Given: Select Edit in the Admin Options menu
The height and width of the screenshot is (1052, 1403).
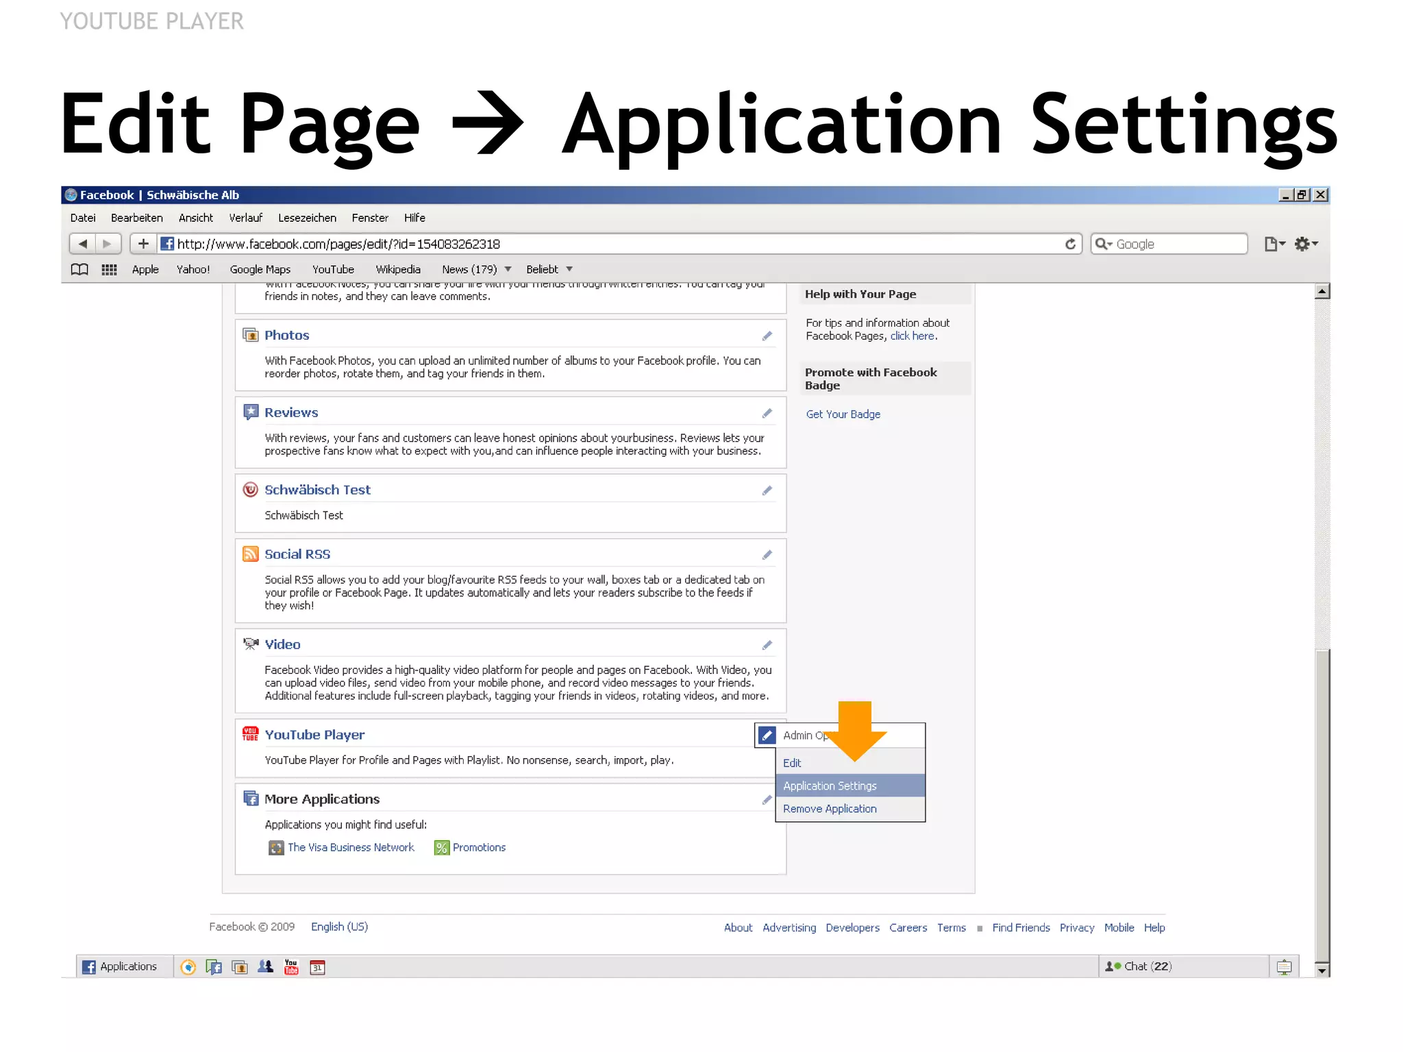Looking at the screenshot, I should [850, 763].
